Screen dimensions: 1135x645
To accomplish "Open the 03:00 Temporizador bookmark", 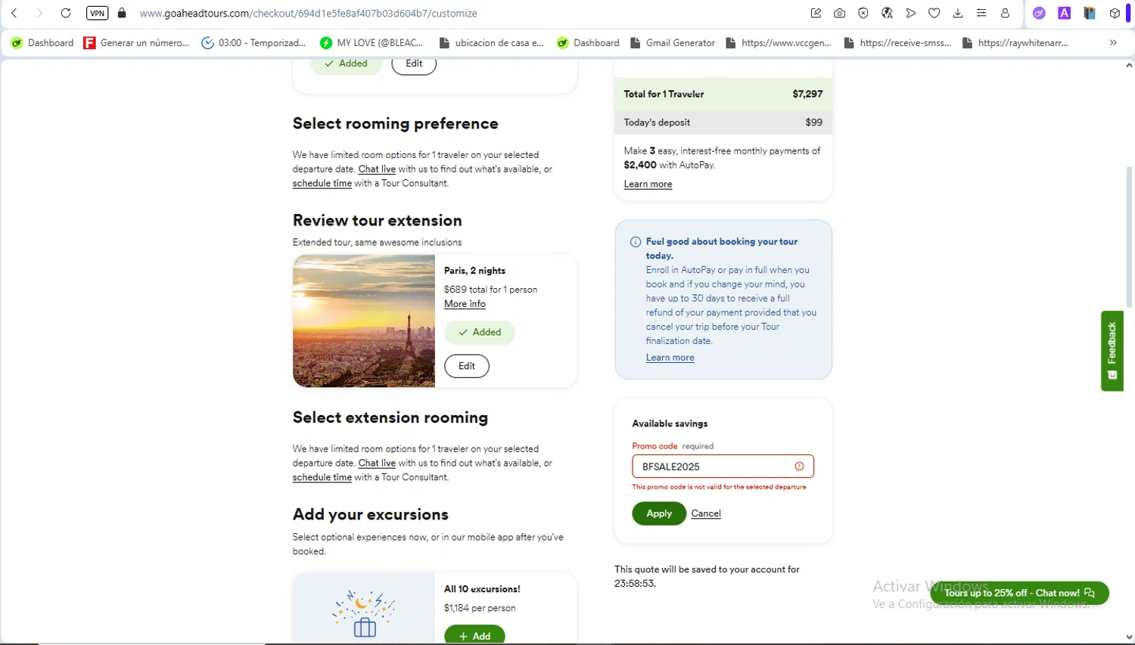I will click(x=253, y=43).
